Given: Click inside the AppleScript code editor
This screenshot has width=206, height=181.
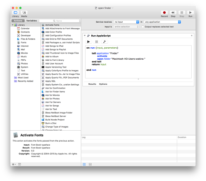Looking at the screenshot, I should click(x=138, y=62).
